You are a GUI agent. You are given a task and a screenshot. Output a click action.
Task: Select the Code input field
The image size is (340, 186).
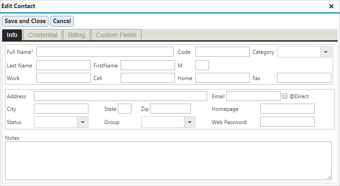click(223, 52)
